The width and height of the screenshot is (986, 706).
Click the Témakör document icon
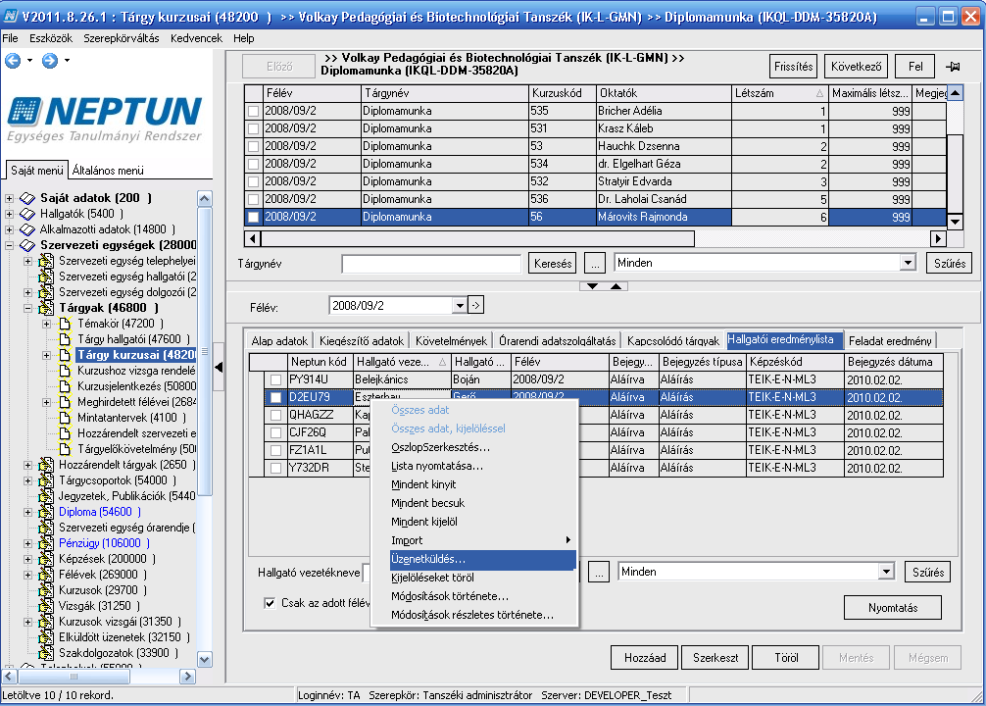65,324
